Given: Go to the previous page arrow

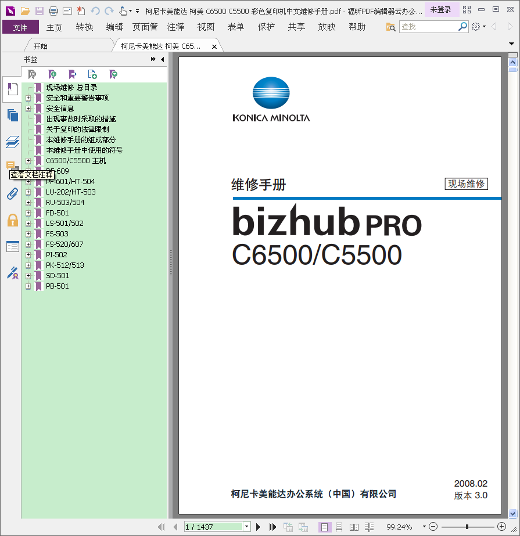Looking at the screenshot, I should click(175, 527).
